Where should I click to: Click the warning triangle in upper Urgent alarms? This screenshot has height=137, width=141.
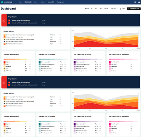click(4, 20)
